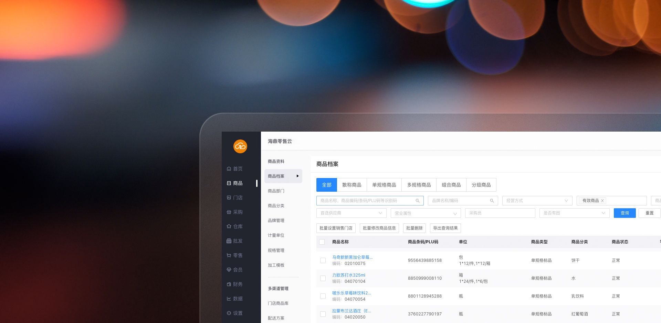Switch to the 散称商品 tab

coord(352,185)
